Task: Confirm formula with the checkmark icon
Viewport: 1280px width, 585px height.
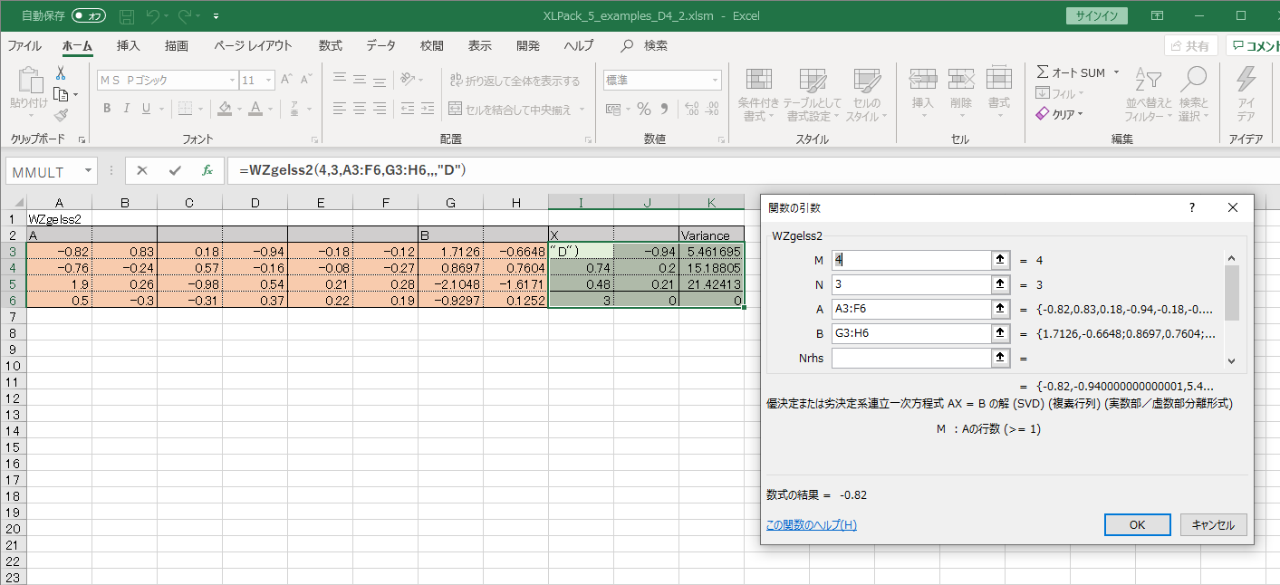Action: point(175,170)
